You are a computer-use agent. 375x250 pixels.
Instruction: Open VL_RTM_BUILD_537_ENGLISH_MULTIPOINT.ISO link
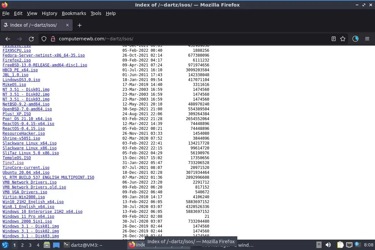48,177
